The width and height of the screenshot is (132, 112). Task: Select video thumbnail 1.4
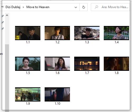(116, 33)
